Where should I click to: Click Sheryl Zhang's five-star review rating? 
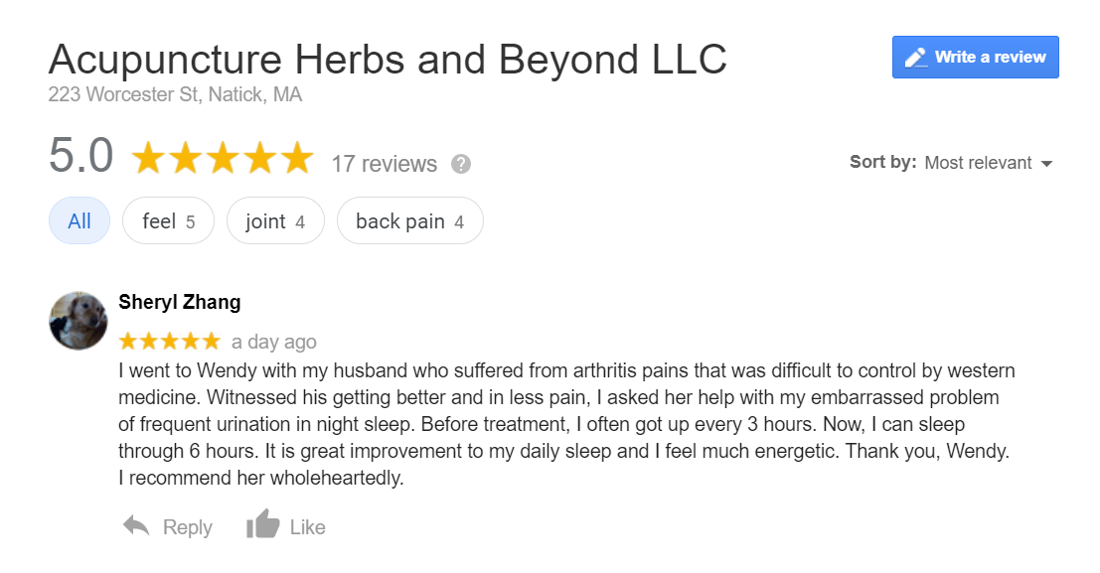tap(169, 342)
